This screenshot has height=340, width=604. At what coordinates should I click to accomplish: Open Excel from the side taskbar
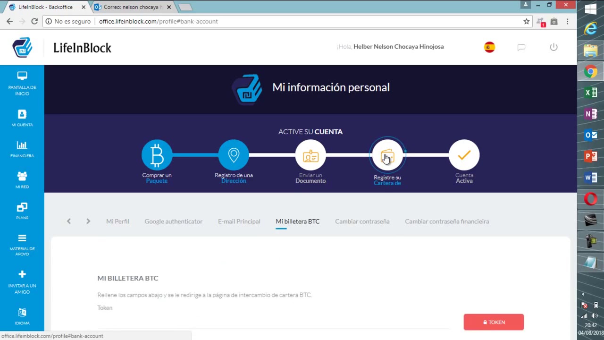point(591,93)
